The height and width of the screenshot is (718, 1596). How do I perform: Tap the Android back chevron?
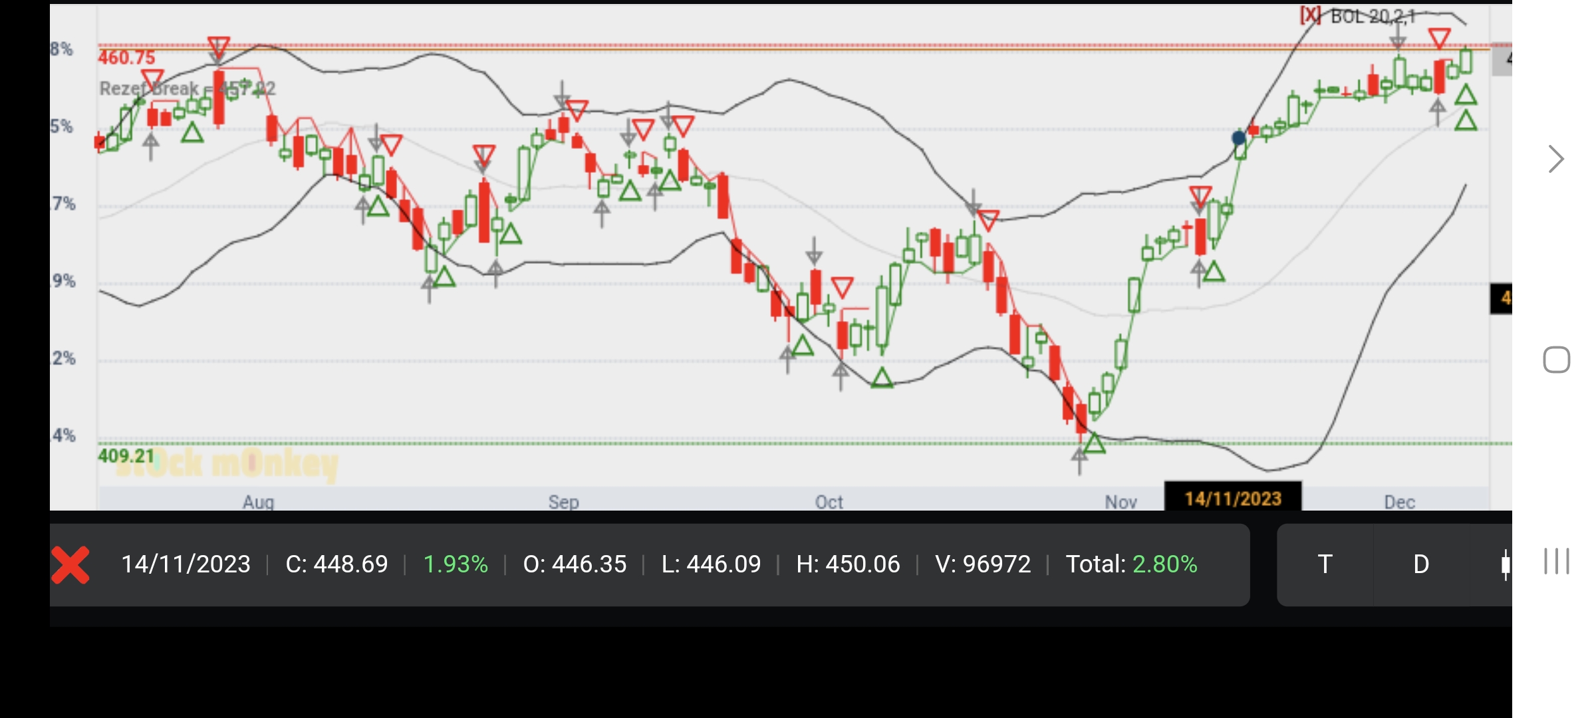1556,159
